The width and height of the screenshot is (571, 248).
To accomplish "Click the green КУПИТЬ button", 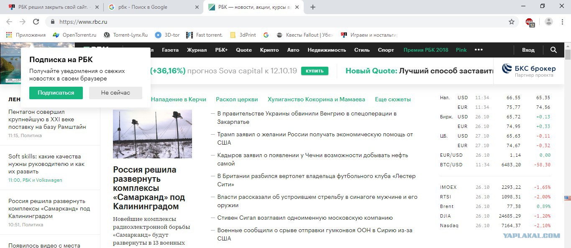I will click(315, 71).
